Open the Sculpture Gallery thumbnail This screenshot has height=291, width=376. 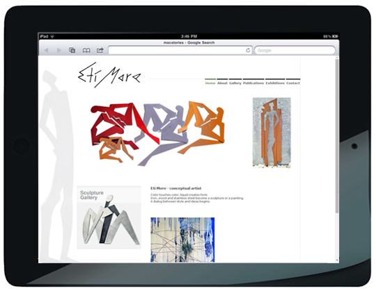[x=109, y=217]
